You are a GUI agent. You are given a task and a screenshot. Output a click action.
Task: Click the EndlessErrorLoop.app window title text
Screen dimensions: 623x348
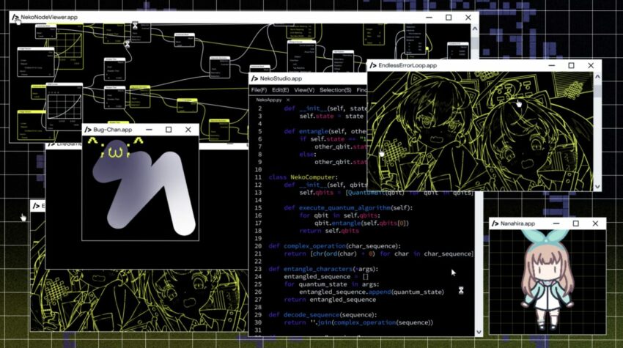pos(408,65)
